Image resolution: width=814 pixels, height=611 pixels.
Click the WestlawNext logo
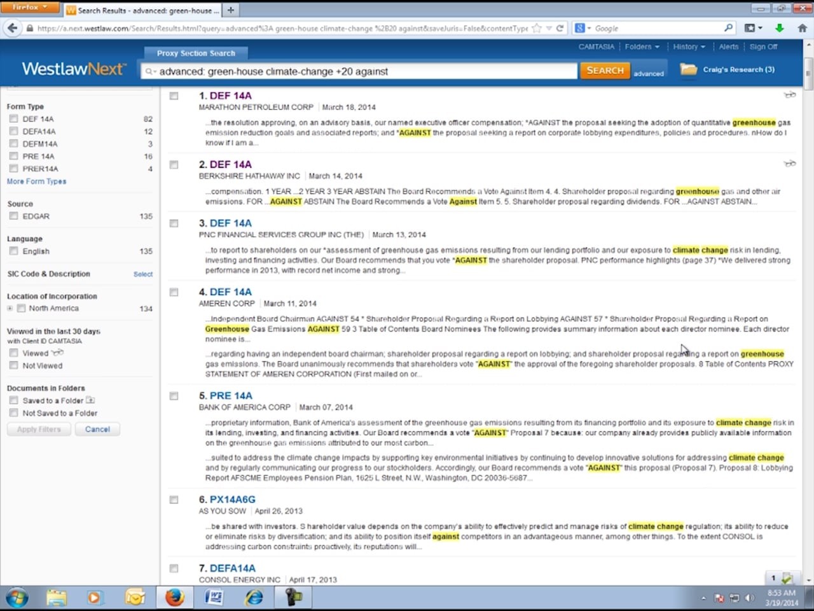[x=74, y=69]
